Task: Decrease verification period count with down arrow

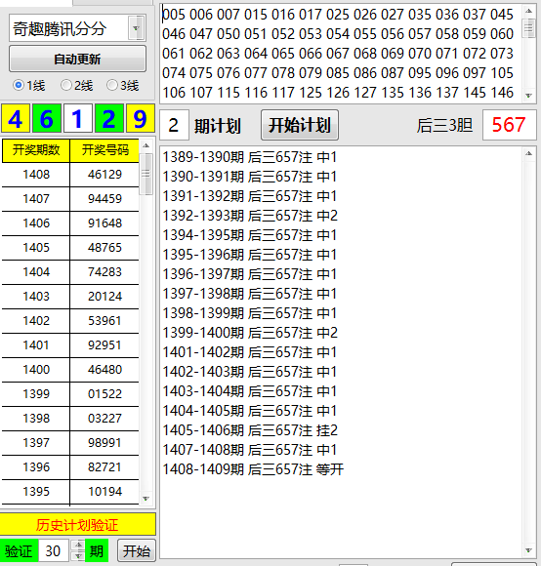Action: (78, 556)
